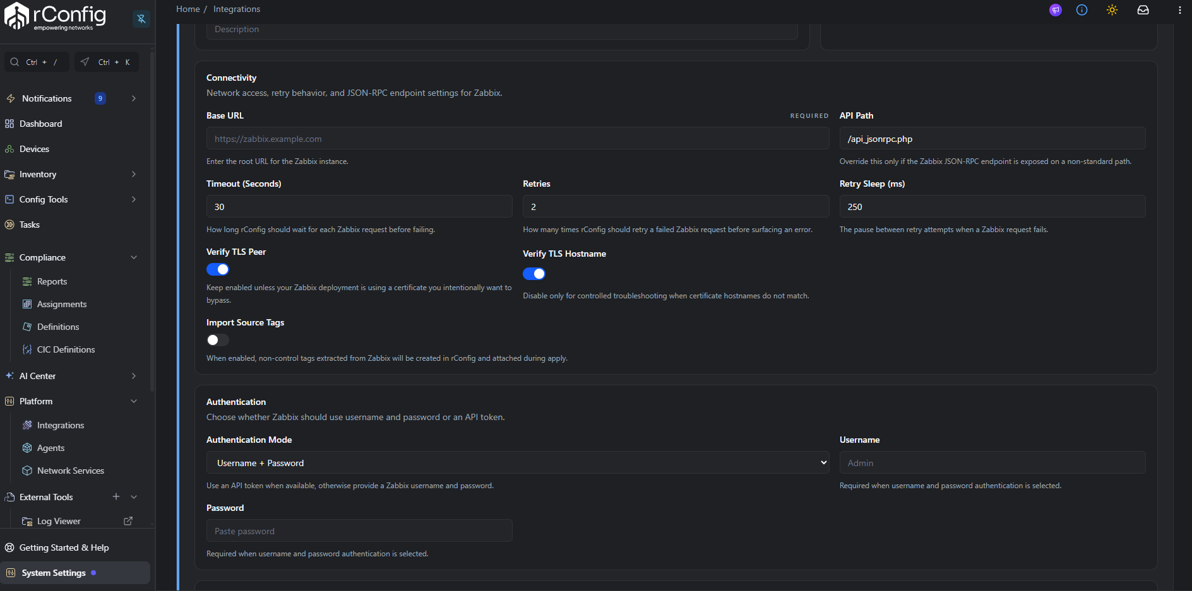Open Dashboard from the sidebar
Viewport: 1192px width, 591px height.
coord(40,124)
